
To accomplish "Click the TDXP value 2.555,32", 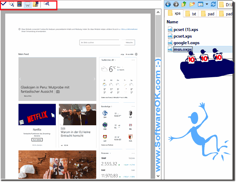I will (109, 164).
